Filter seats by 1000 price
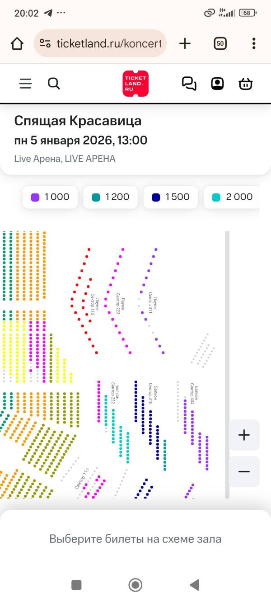Screen dimensions: 271x602 tap(50, 197)
